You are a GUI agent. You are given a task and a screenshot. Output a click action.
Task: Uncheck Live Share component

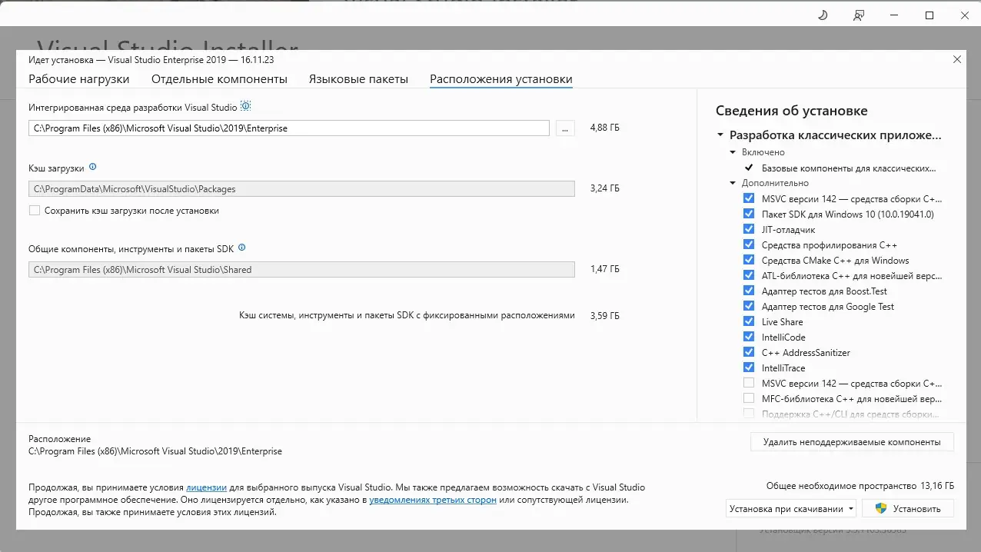tap(749, 321)
